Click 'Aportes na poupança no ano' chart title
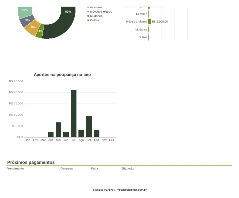239x198 pixels. point(62,75)
